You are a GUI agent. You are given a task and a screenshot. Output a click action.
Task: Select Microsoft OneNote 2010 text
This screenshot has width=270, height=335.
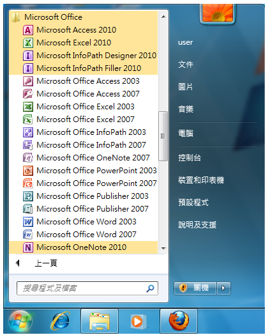tap(82, 247)
